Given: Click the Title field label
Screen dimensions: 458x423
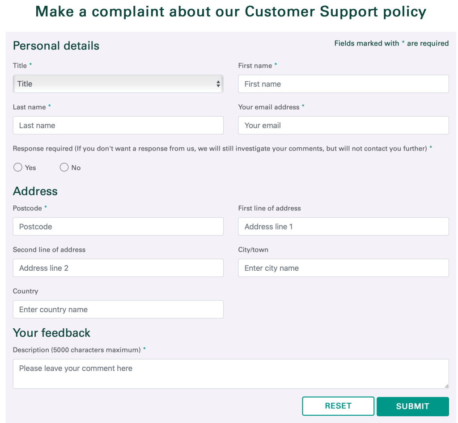Looking at the screenshot, I should 20,66.
